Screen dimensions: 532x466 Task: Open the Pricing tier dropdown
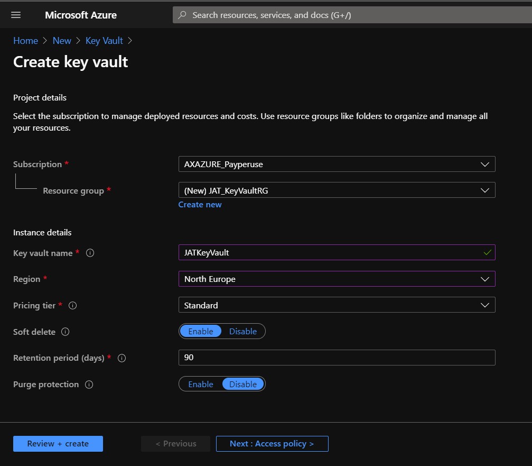click(x=337, y=305)
